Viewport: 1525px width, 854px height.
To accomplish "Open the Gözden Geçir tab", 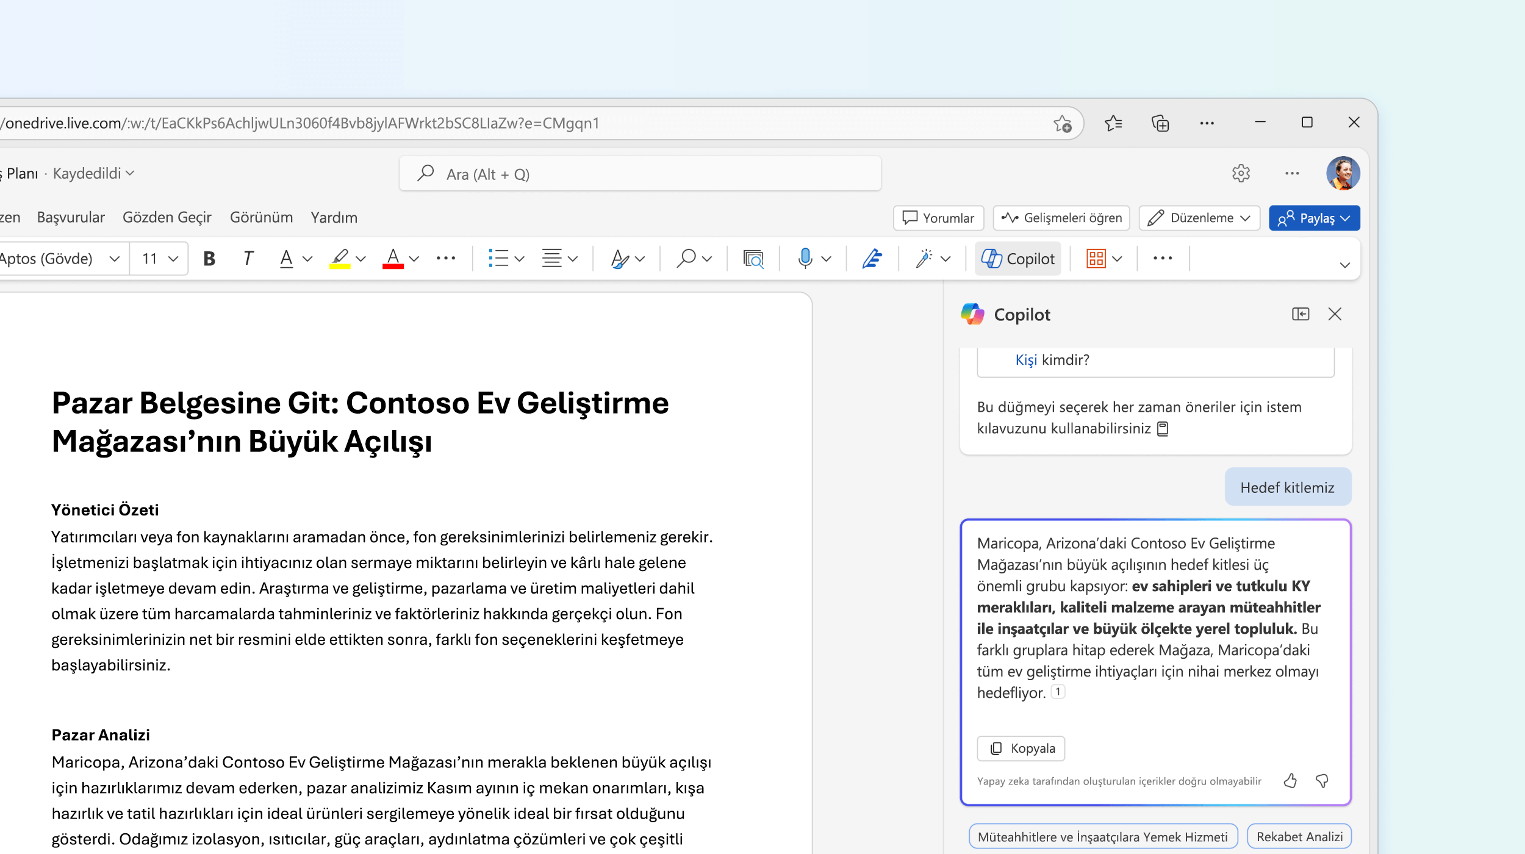I will click(167, 217).
